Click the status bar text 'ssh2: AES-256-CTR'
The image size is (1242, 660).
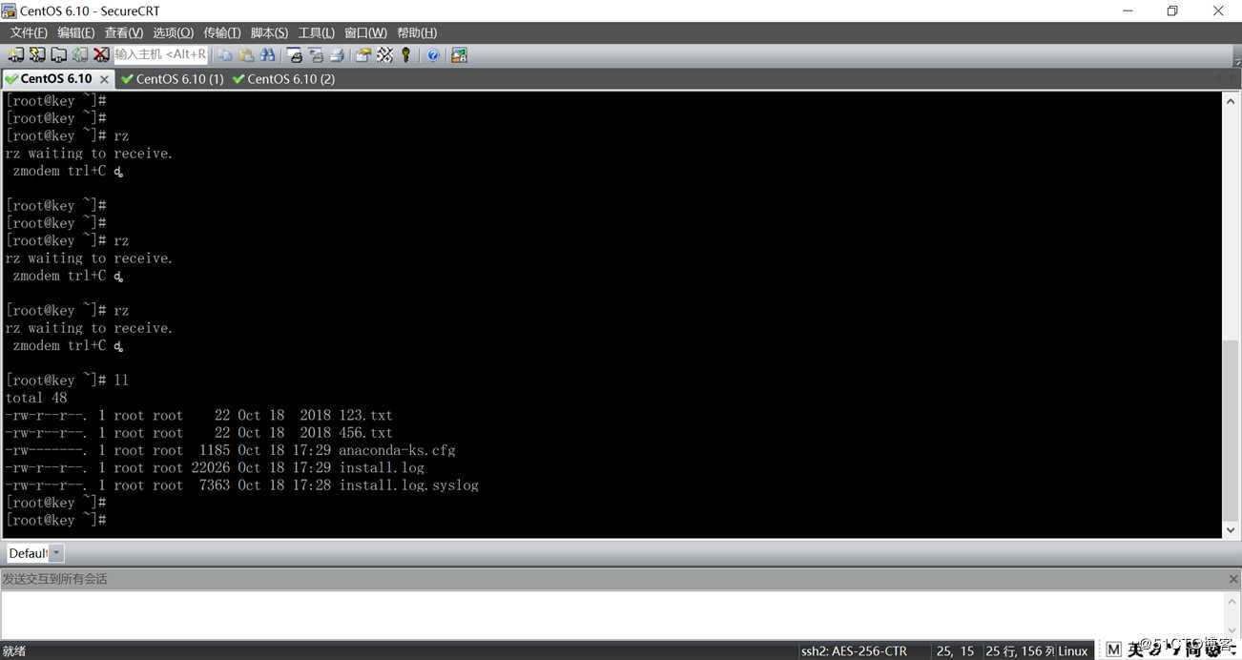(x=854, y=651)
